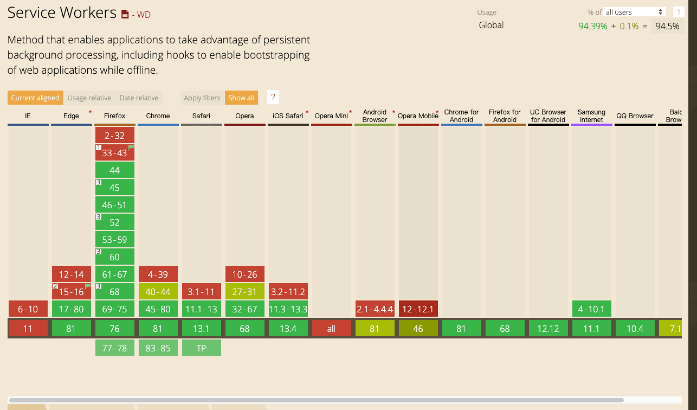Click Safari TP cell
The height and width of the screenshot is (410, 697).
coord(202,348)
